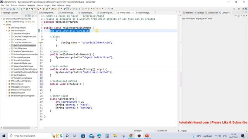The height and width of the screenshot is (139, 248).
Task: Toggle Mark Occurrences in toolbar
Action: 67,9
